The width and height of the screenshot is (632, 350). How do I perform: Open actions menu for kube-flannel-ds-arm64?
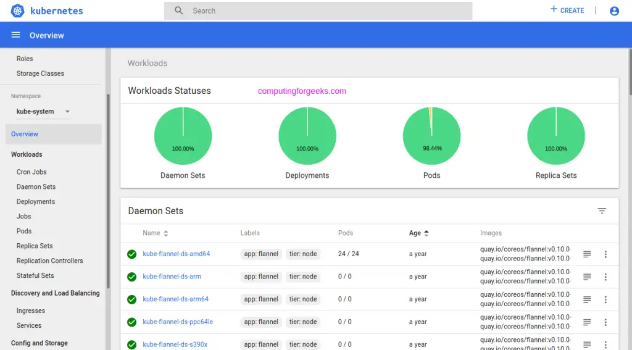coord(605,299)
